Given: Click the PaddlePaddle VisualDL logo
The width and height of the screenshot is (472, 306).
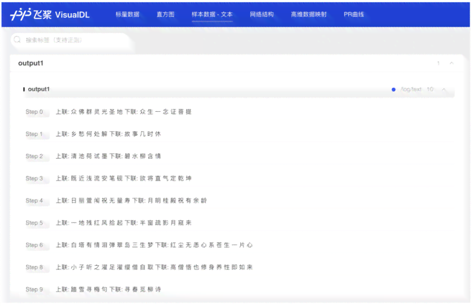Looking at the screenshot, I should (50, 15).
